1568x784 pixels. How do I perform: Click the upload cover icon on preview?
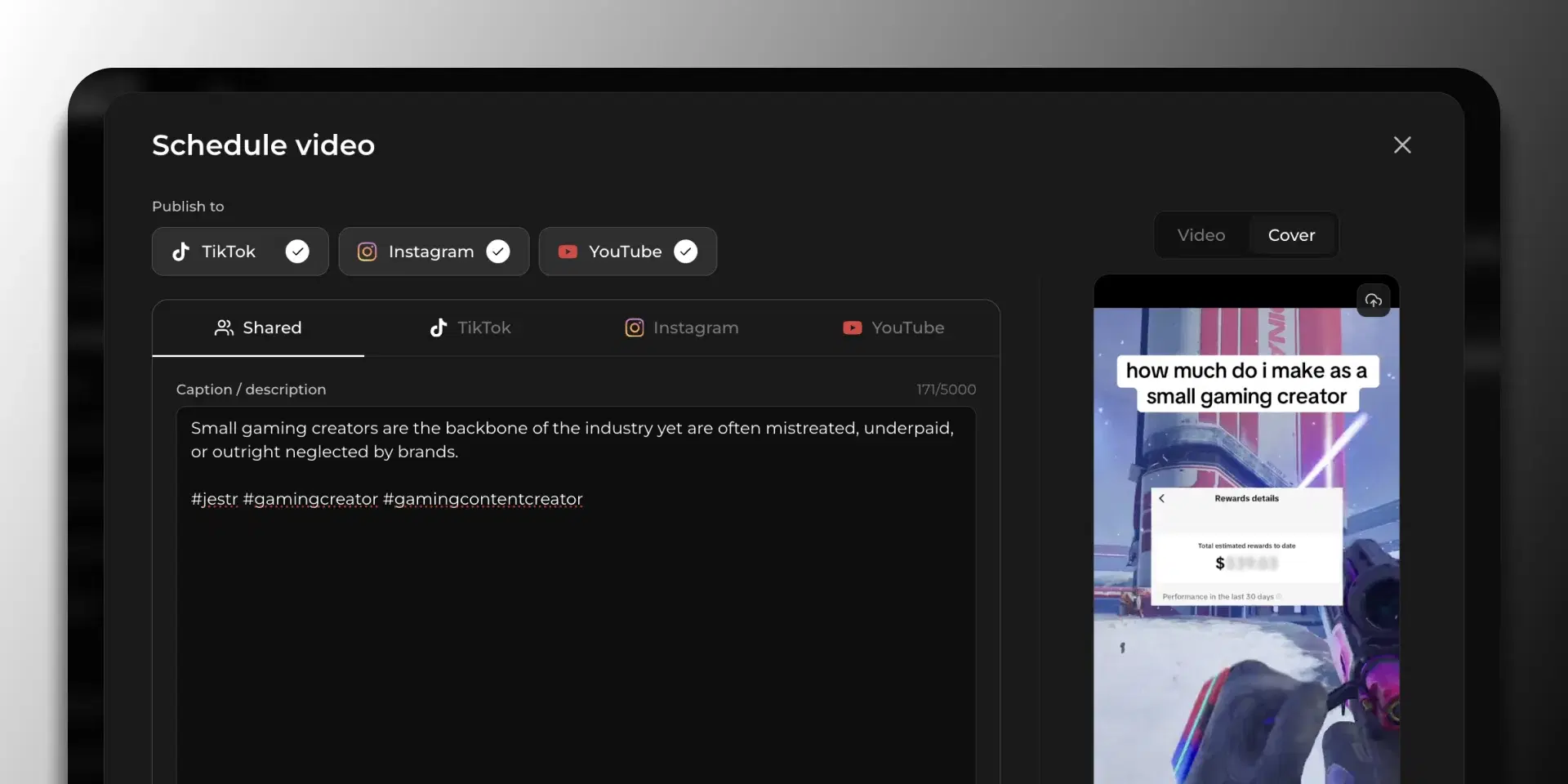1374,301
